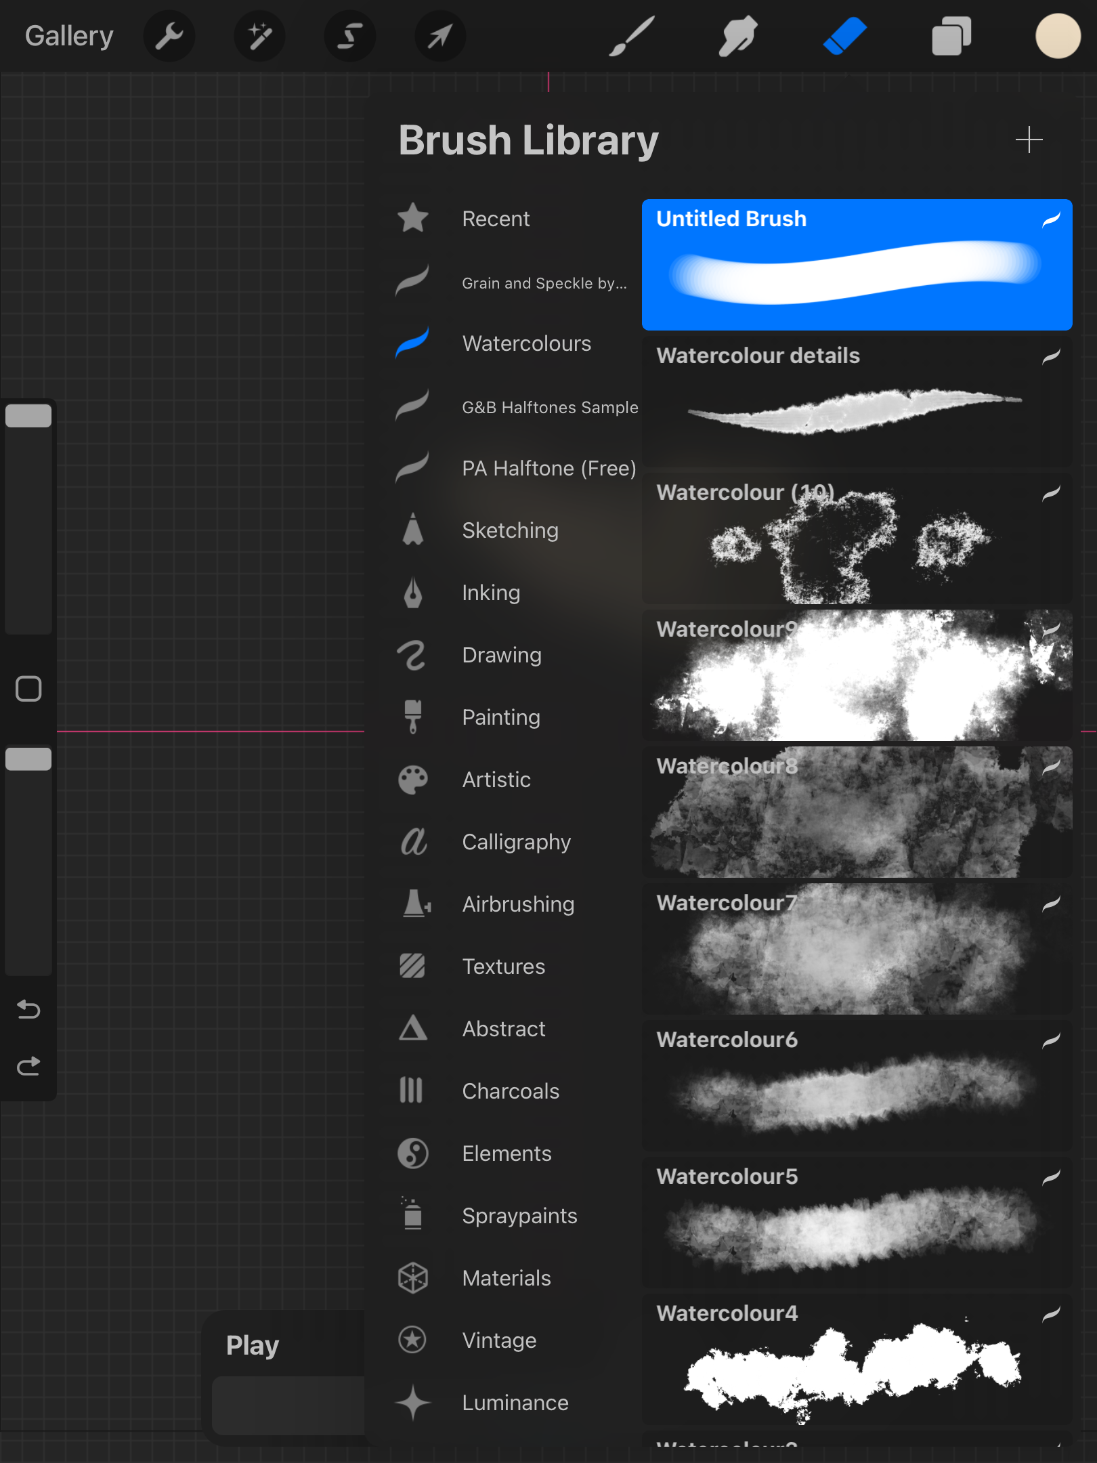
Task: Return to the Gallery
Action: click(69, 37)
